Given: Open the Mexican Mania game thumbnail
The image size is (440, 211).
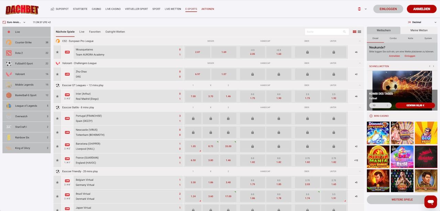Looking at the screenshot, I should point(378,157).
